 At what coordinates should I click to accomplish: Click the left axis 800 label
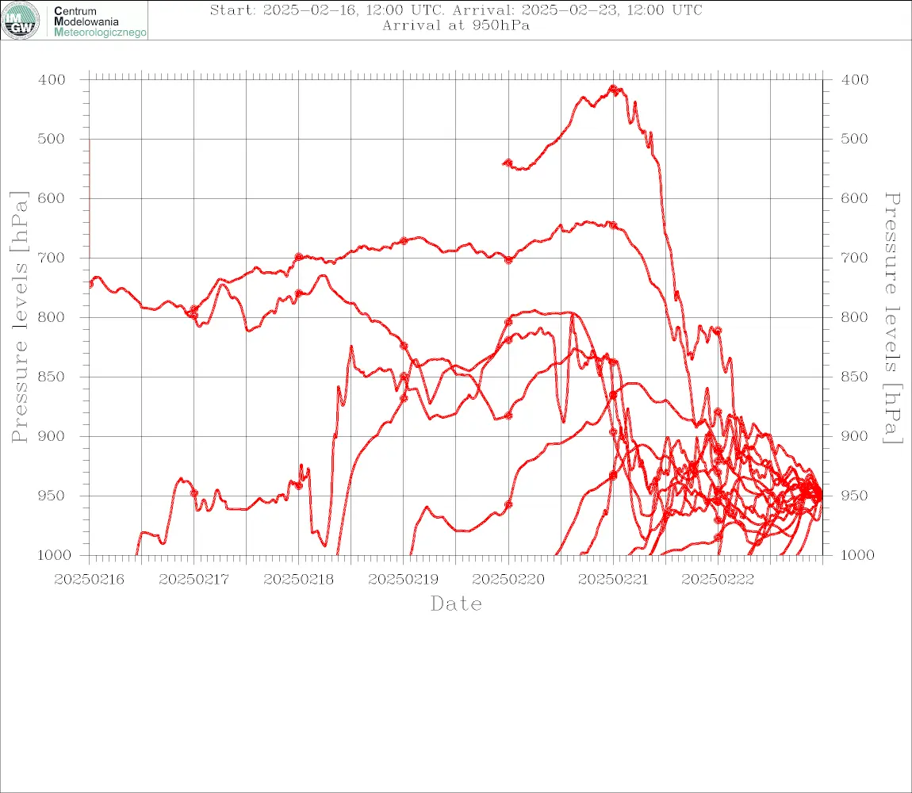(x=52, y=318)
